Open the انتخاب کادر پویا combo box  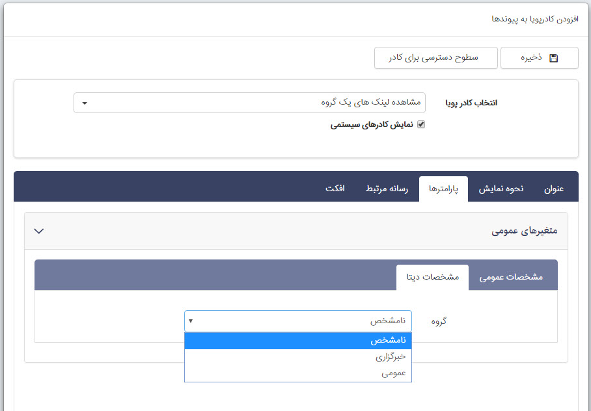click(249, 103)
